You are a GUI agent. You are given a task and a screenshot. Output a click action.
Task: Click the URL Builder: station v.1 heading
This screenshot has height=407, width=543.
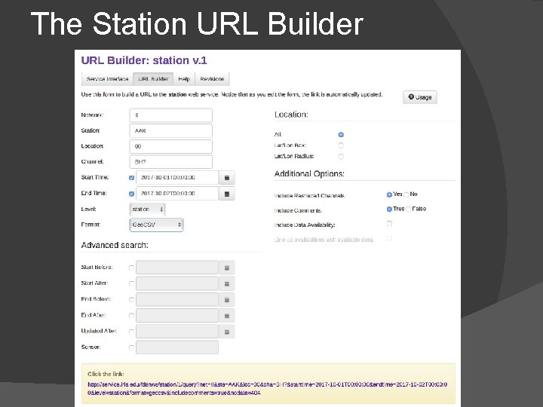(x=144, y=60)
